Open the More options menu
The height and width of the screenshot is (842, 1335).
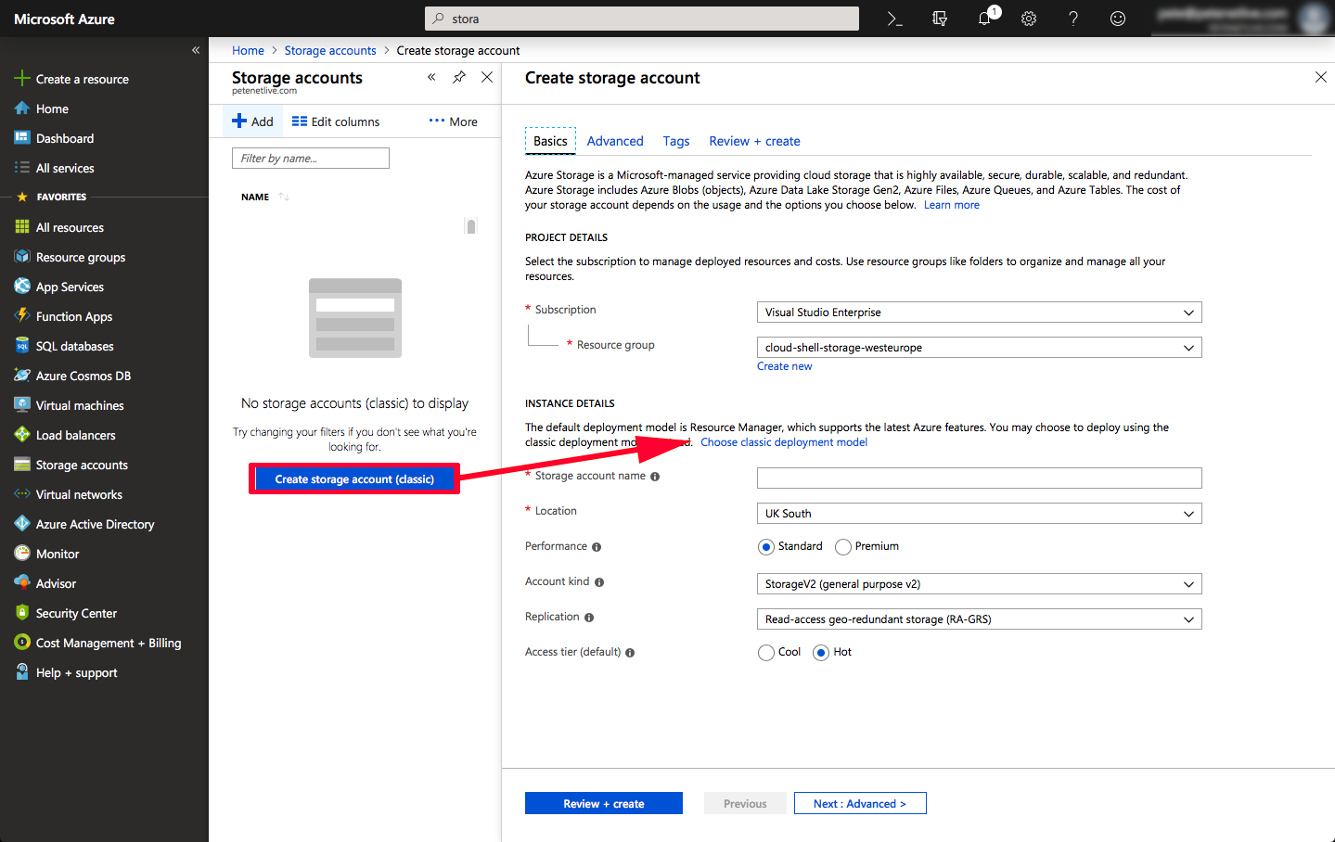454,121
